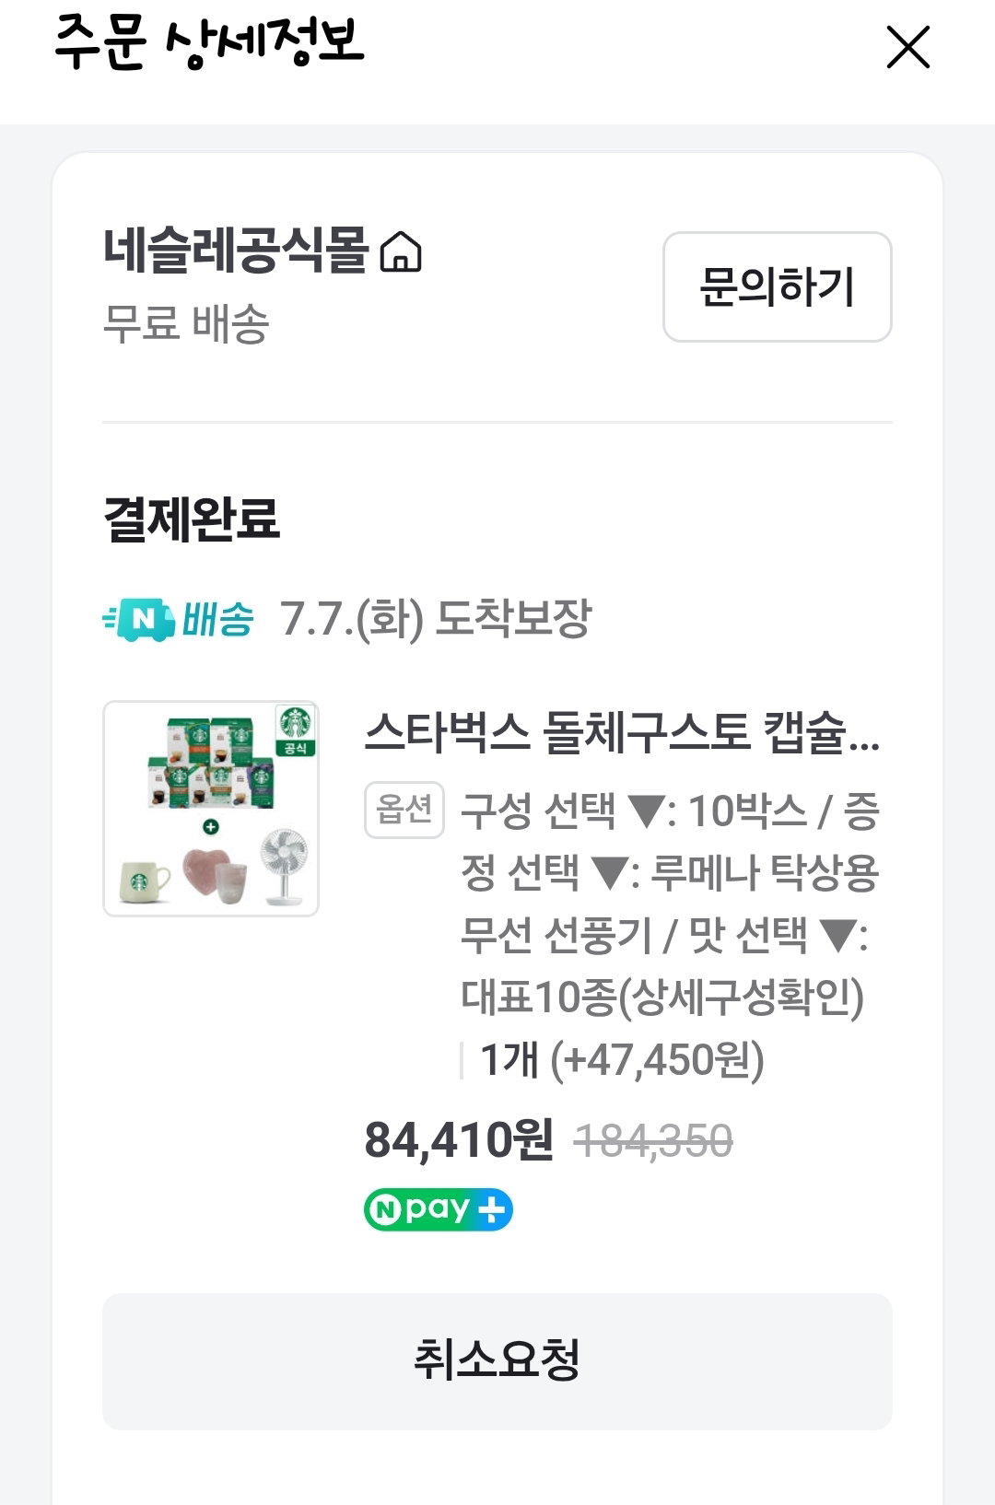Tap the 옵션 option label badge
Image resolution: width=995 pixels, height=1505 pixels.
(404, 810)
